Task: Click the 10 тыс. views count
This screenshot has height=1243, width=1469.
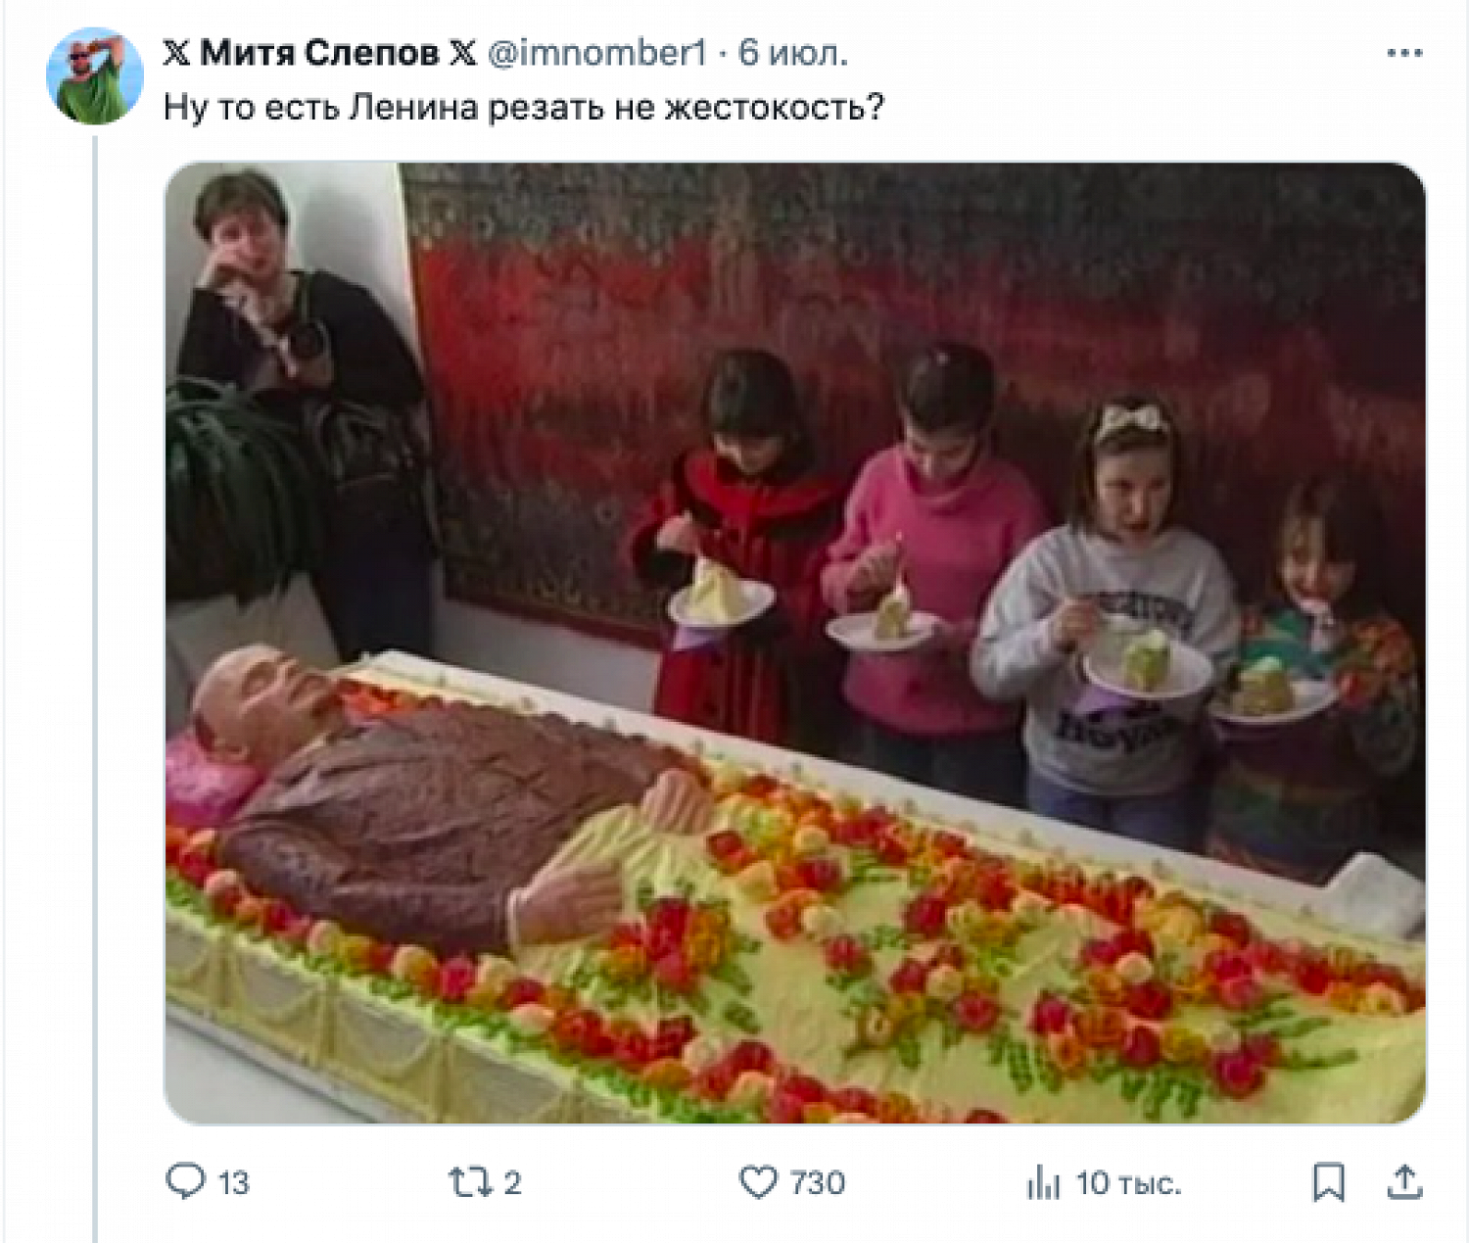Action: point(1128,1183)
